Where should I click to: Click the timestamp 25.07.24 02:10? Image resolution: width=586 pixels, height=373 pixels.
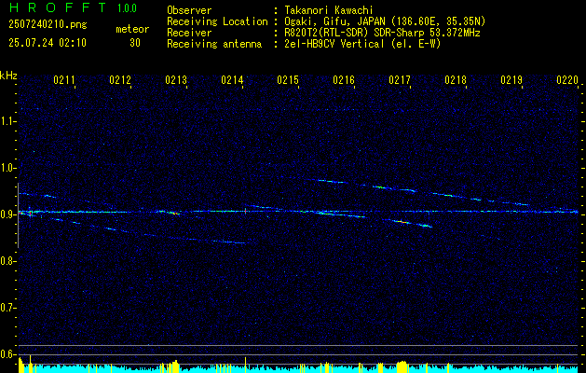pyautogui.click(x=48, y=43)
